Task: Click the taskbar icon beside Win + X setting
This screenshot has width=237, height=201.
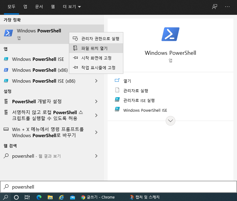Action: tap(6, 129)
